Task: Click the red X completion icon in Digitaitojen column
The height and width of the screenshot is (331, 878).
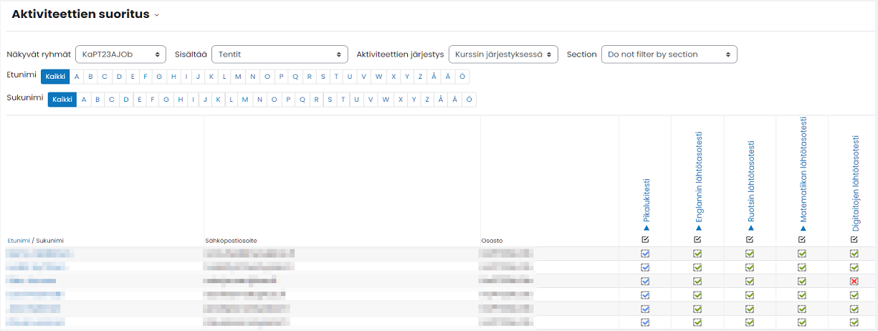Action: point(854,281)
